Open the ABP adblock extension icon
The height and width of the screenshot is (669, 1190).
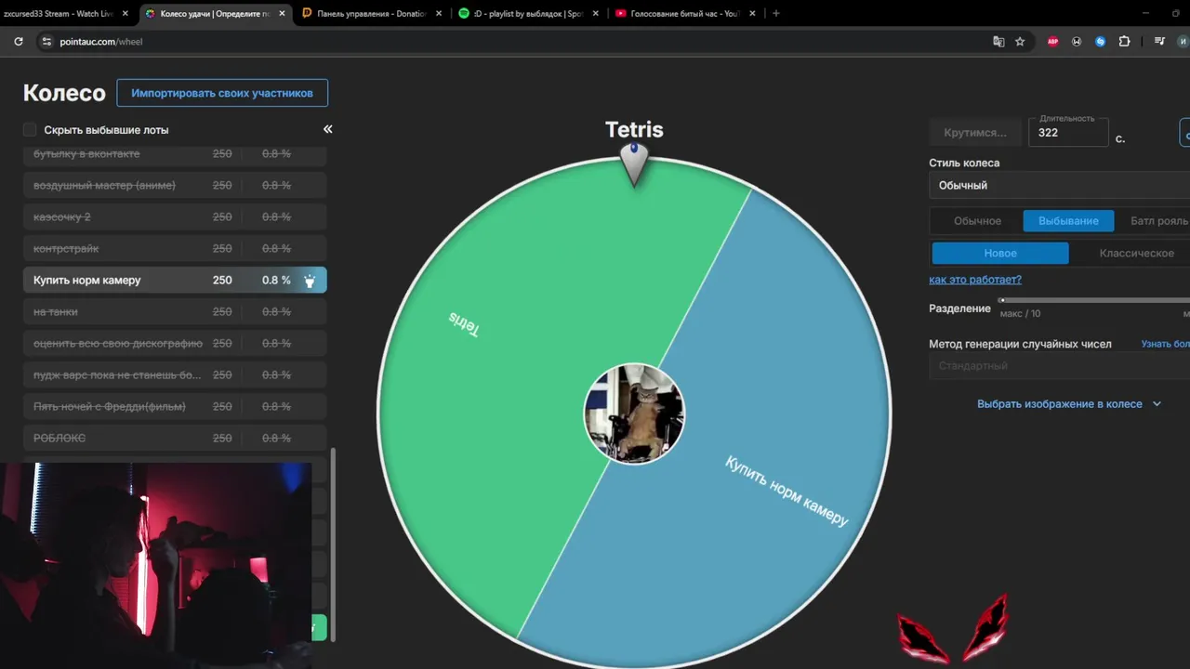click(x=1052, y=41)
